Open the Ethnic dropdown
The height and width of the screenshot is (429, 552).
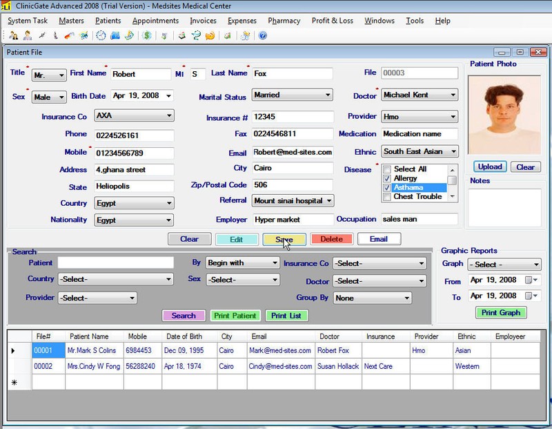420,151
